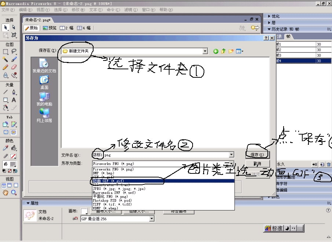The width and height of the screenshot is (332, 242).
Task: Select the Rubber Stamp tool
Action: pos(14,75)
